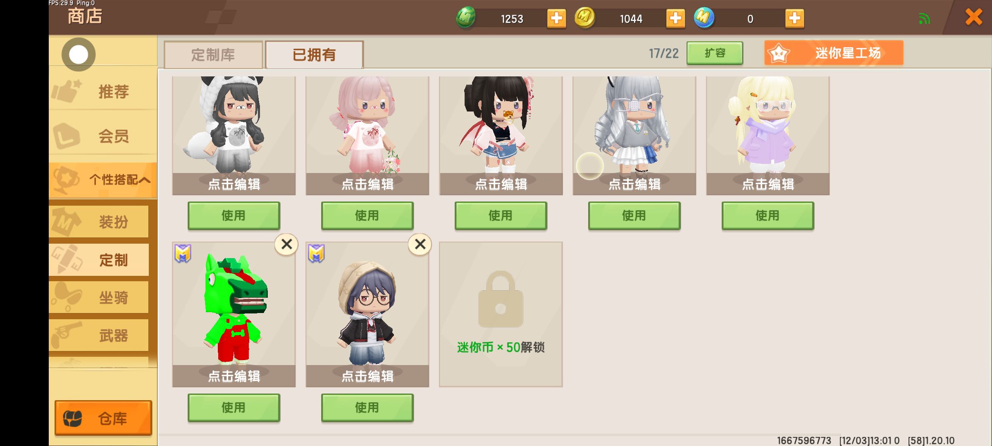Open the 仓库 warehouse button
Screen dimensions: 992x446
point(103,418)
